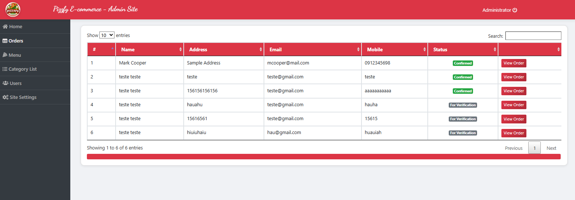The image size is (575, 200).
Task: Sort by Address column arrows
Action: coord(261,49)
